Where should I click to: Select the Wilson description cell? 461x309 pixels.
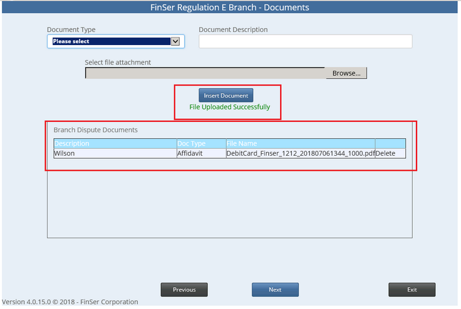tap(115, 153)
